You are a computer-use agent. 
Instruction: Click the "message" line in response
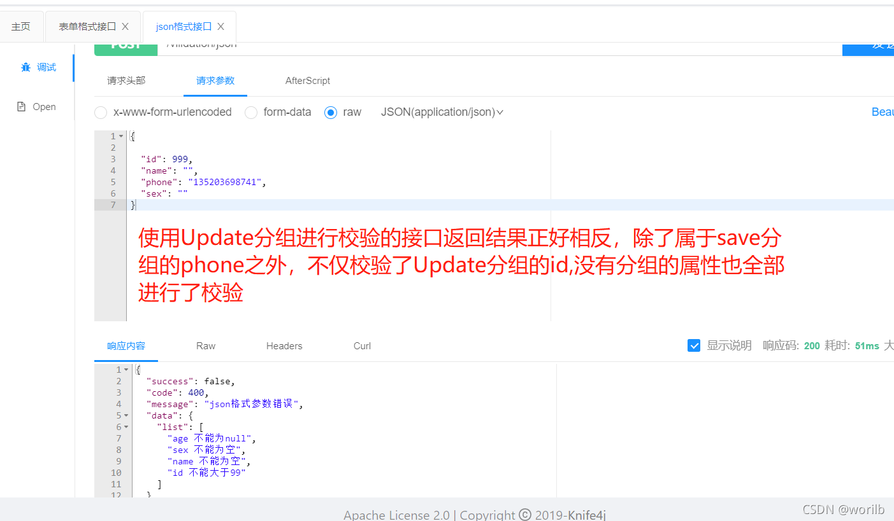tap(225, 404)
